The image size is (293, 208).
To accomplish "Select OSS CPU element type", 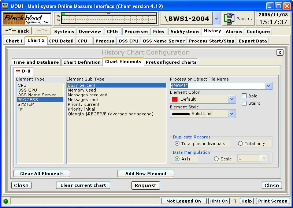I will click(x=40, y=90).
